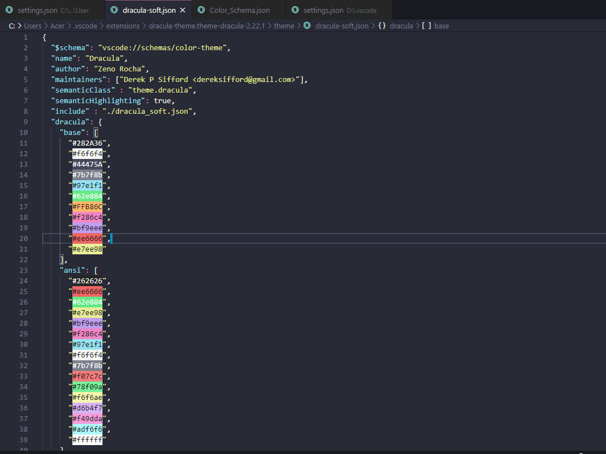Click file icon on first settings.json tab
The image size is (606, 454).
click(x=9, y=9)
